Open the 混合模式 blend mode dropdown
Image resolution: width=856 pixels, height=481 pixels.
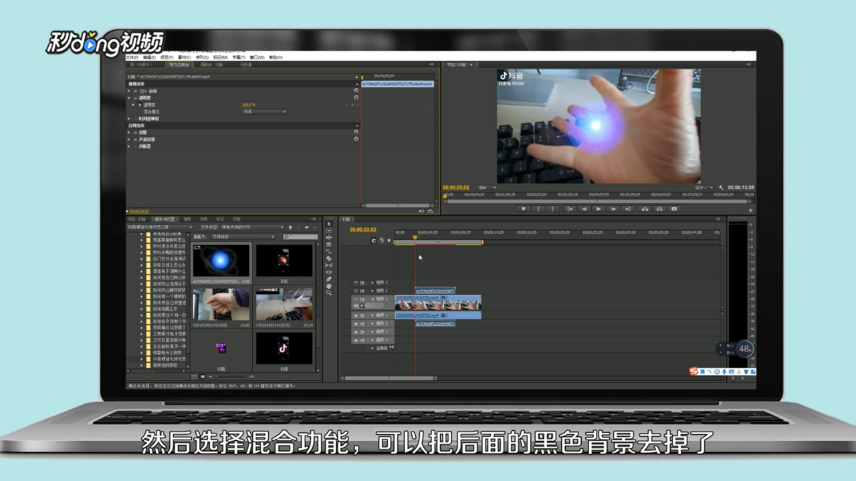(x=264, y=112)
